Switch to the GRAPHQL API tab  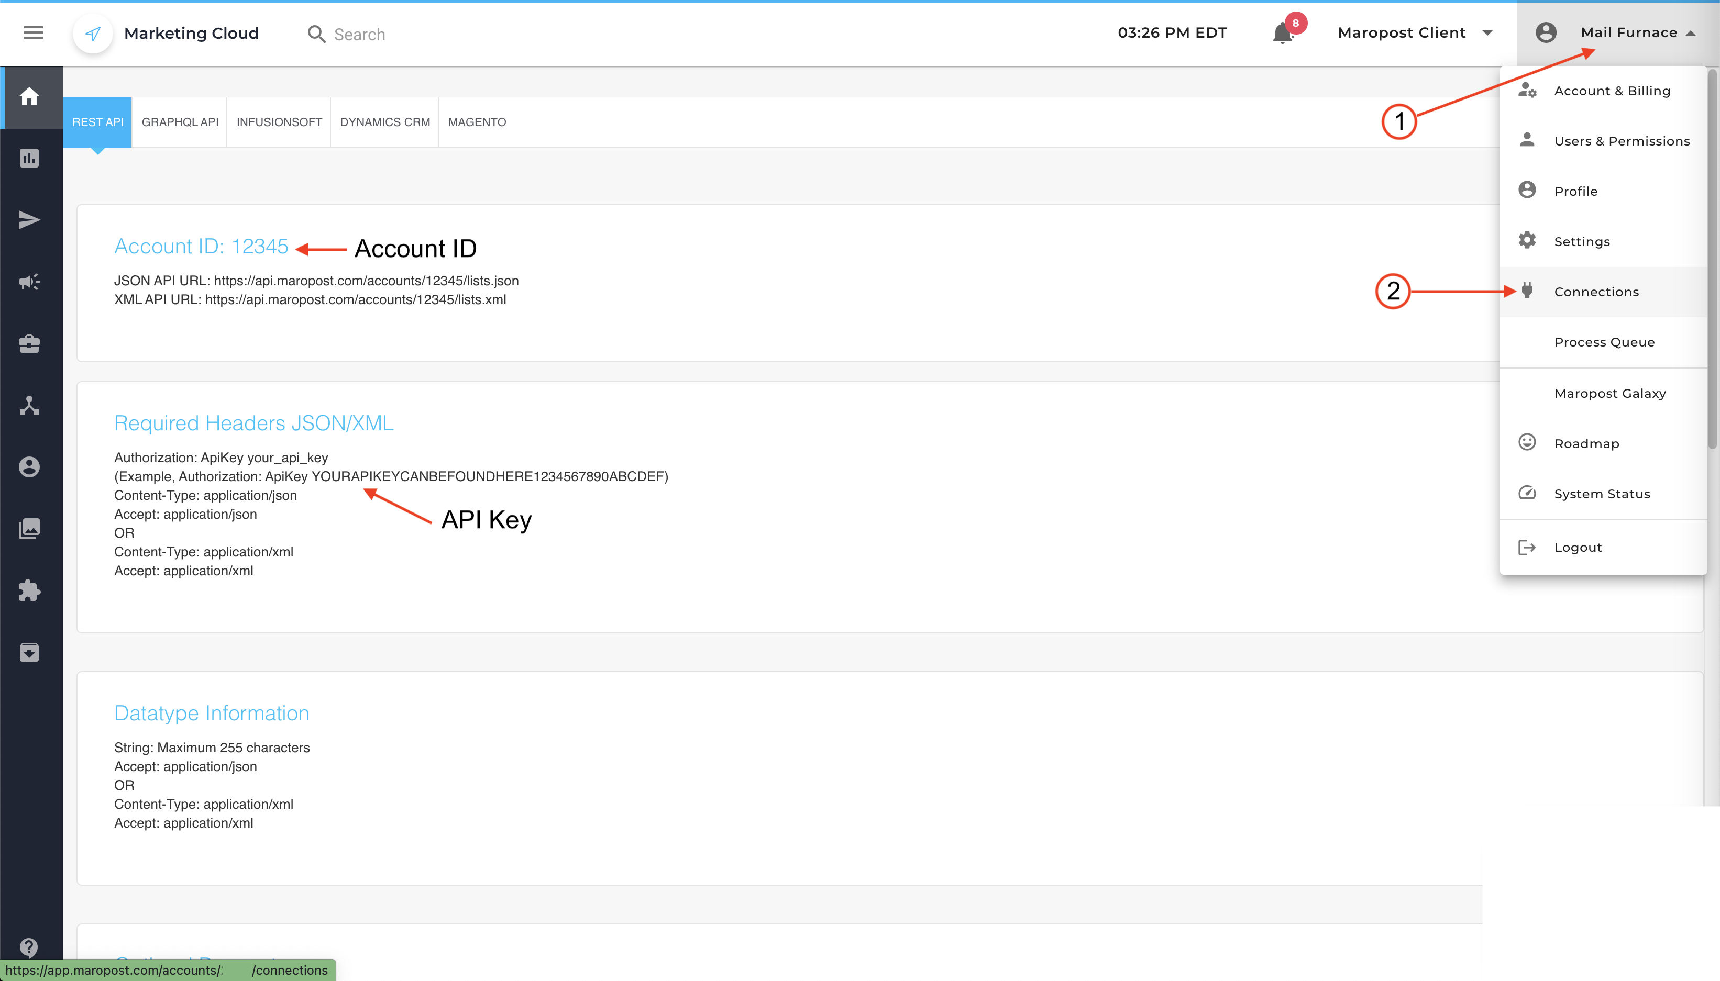coord(180,122)
